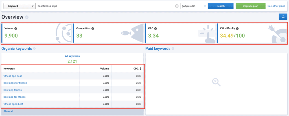Clear the search field with the X icon
The image size is (289, 116).
pyautogui.click(x=177, y=6)
